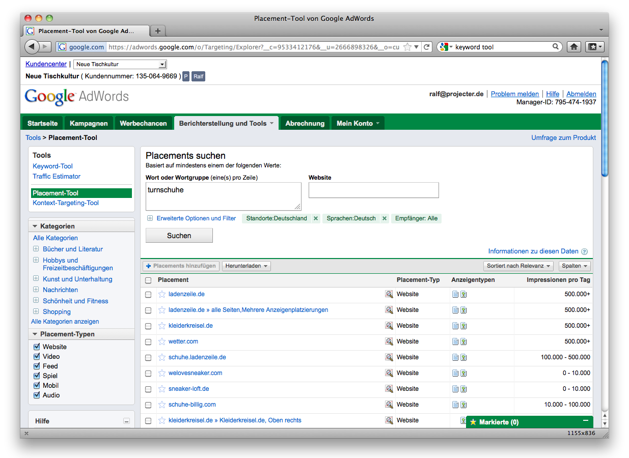Open the Kampagnen tab

tap(89, 123)
